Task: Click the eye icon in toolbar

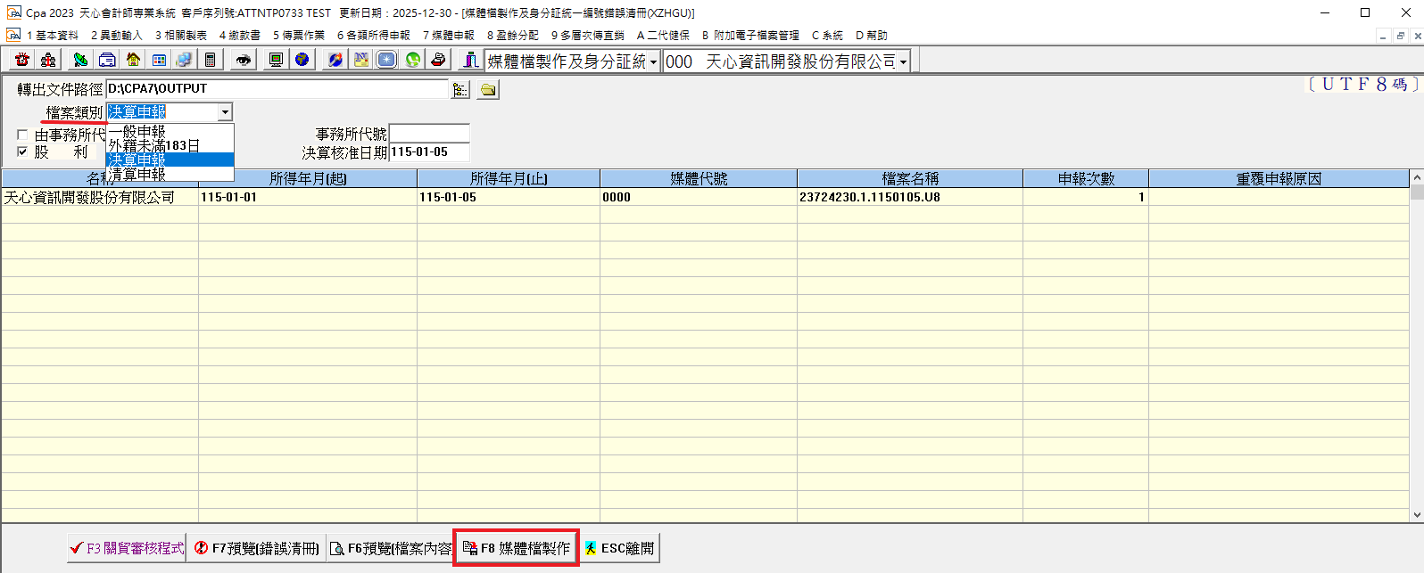Action: [243, 60]
